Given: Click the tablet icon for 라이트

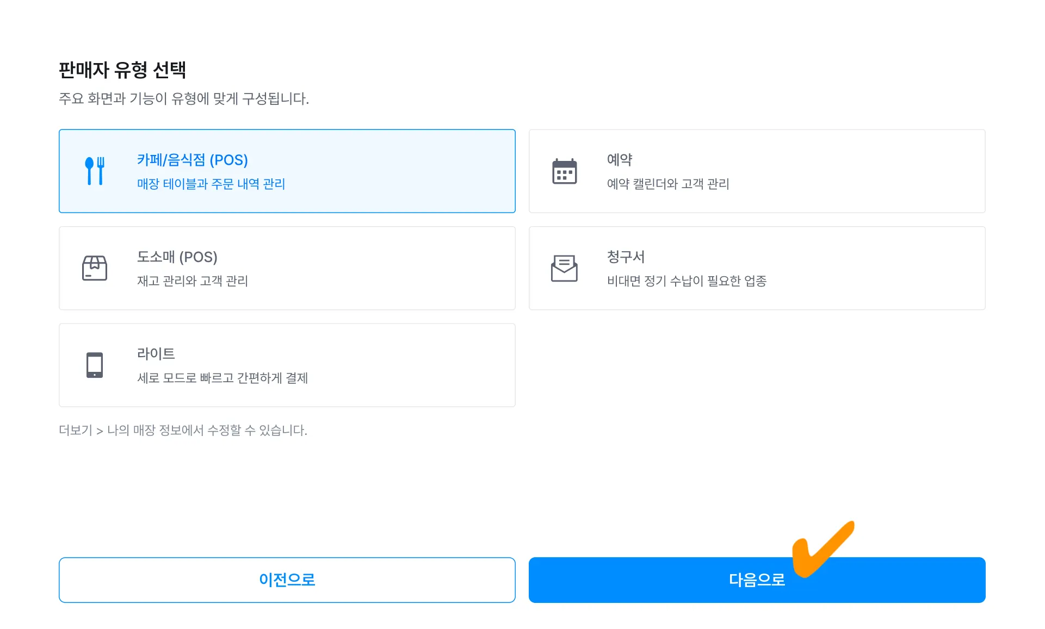Looking at the screenshot, I should click(x=95, y=365).
